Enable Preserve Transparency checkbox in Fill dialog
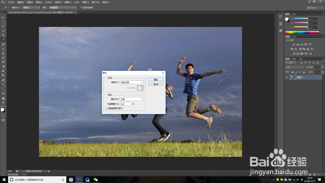This screenshot has height=183, width=325. point(106,108)
